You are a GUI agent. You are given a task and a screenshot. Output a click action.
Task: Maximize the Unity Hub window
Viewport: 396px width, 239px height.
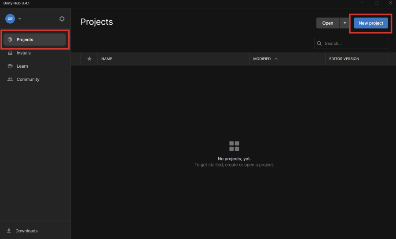coord(377,3)
